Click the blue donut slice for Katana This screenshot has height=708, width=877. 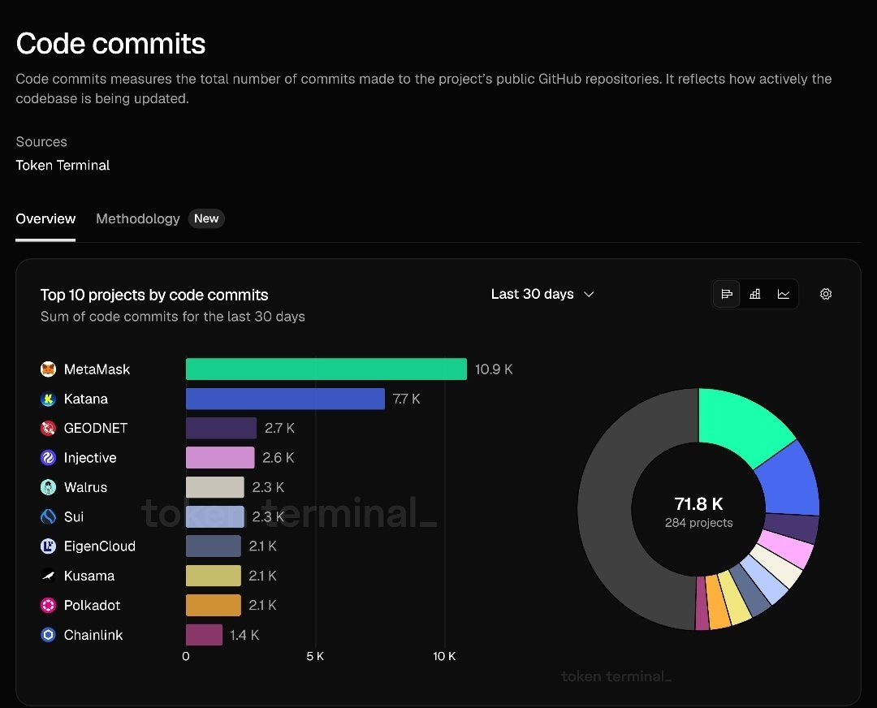pos(792,481)
